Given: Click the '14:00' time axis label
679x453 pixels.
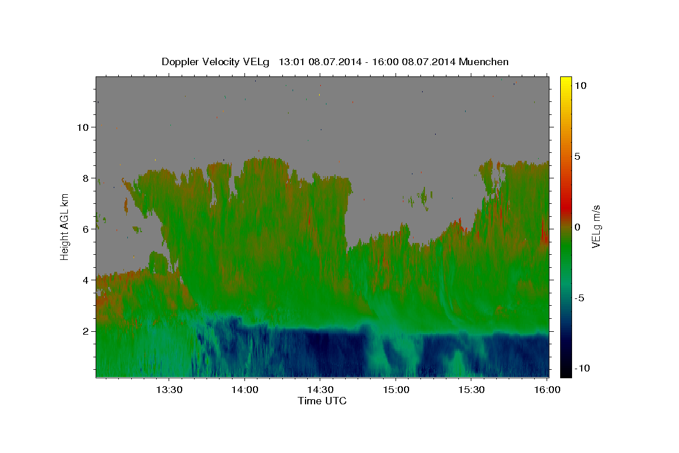Looking at the screenshot, I should click(x=244, y=390).
